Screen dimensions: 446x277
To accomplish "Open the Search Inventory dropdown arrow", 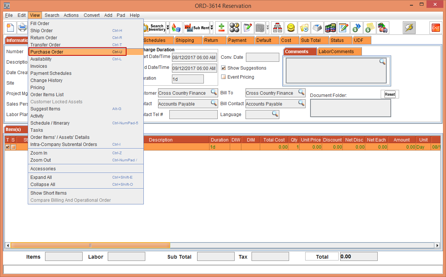I will (167, 28).
